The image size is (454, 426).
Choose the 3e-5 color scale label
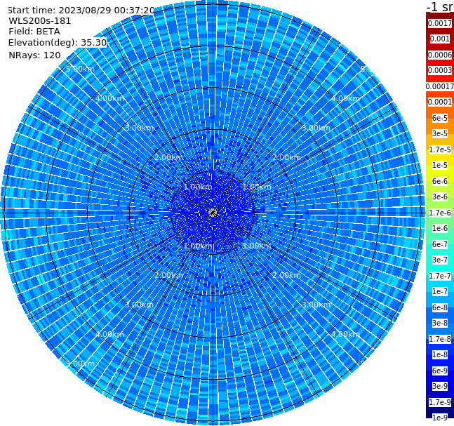click(x=439, y=133)
